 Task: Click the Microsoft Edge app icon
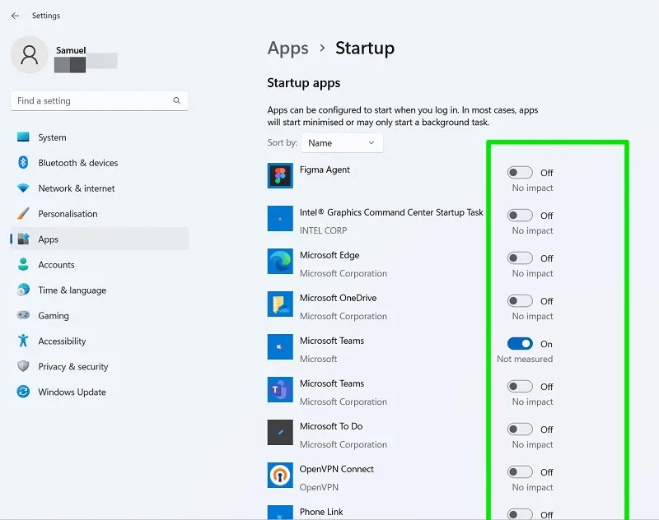(x=280, y=262)
